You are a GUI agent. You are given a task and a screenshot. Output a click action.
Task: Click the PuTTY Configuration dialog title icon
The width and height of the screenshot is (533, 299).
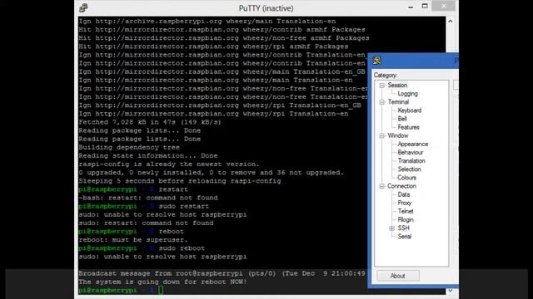(x=377, y=61)
